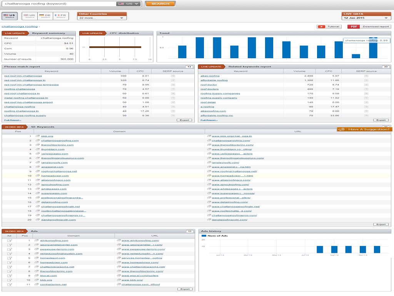The width and height of the screenshot is (394, 296).
Task: Open ad preview icon for whitcoroofing.com
Action: (10, 240)
